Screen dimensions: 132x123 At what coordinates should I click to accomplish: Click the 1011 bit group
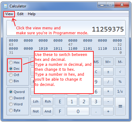pyautogui.click(x=58, y=49)
